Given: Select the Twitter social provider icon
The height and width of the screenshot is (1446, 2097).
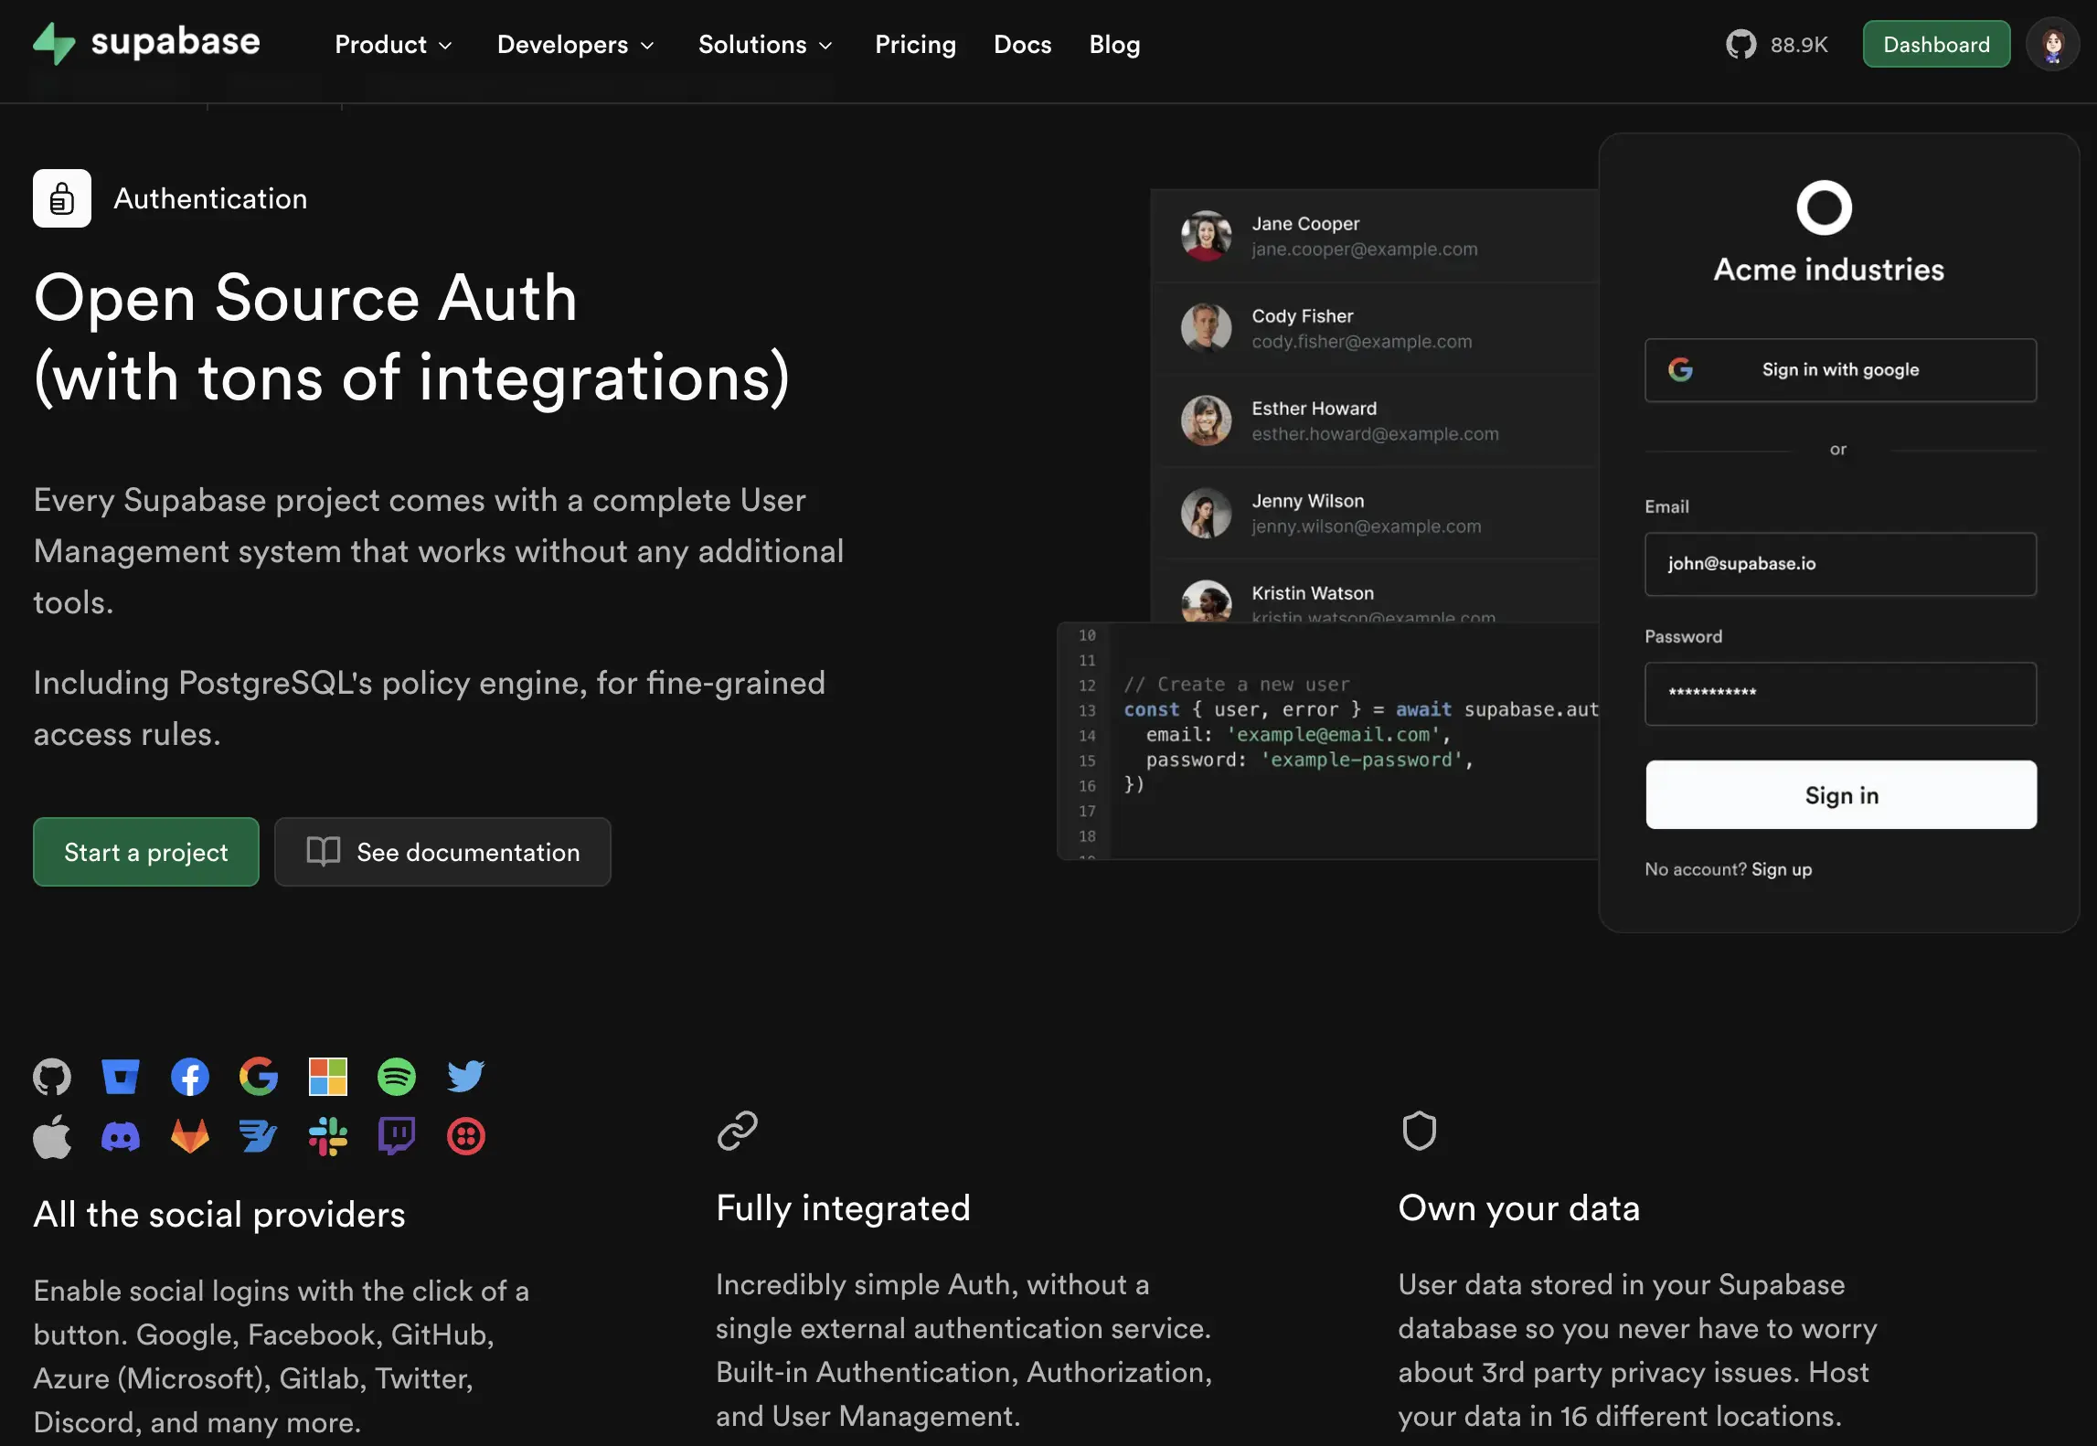Looking at the screenshot, I should pos(465,1076).
